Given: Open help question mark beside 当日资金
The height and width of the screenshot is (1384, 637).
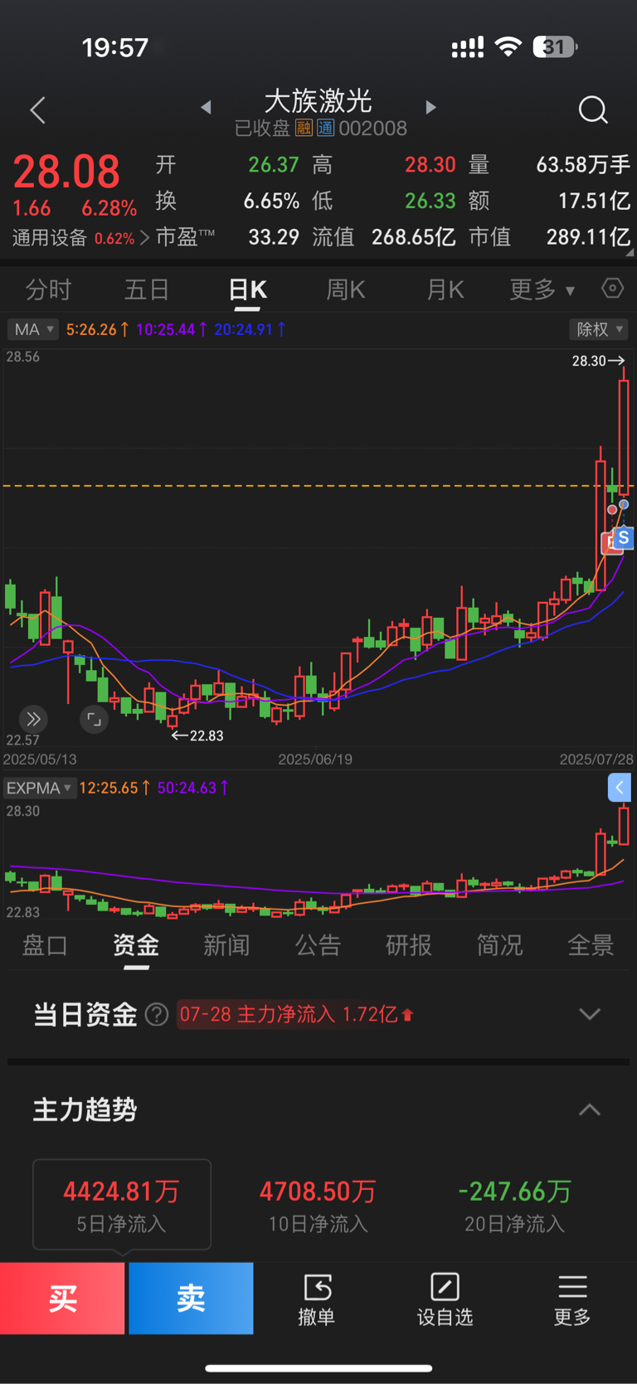Looking at the screenshot, I should tap(157, 1014).
